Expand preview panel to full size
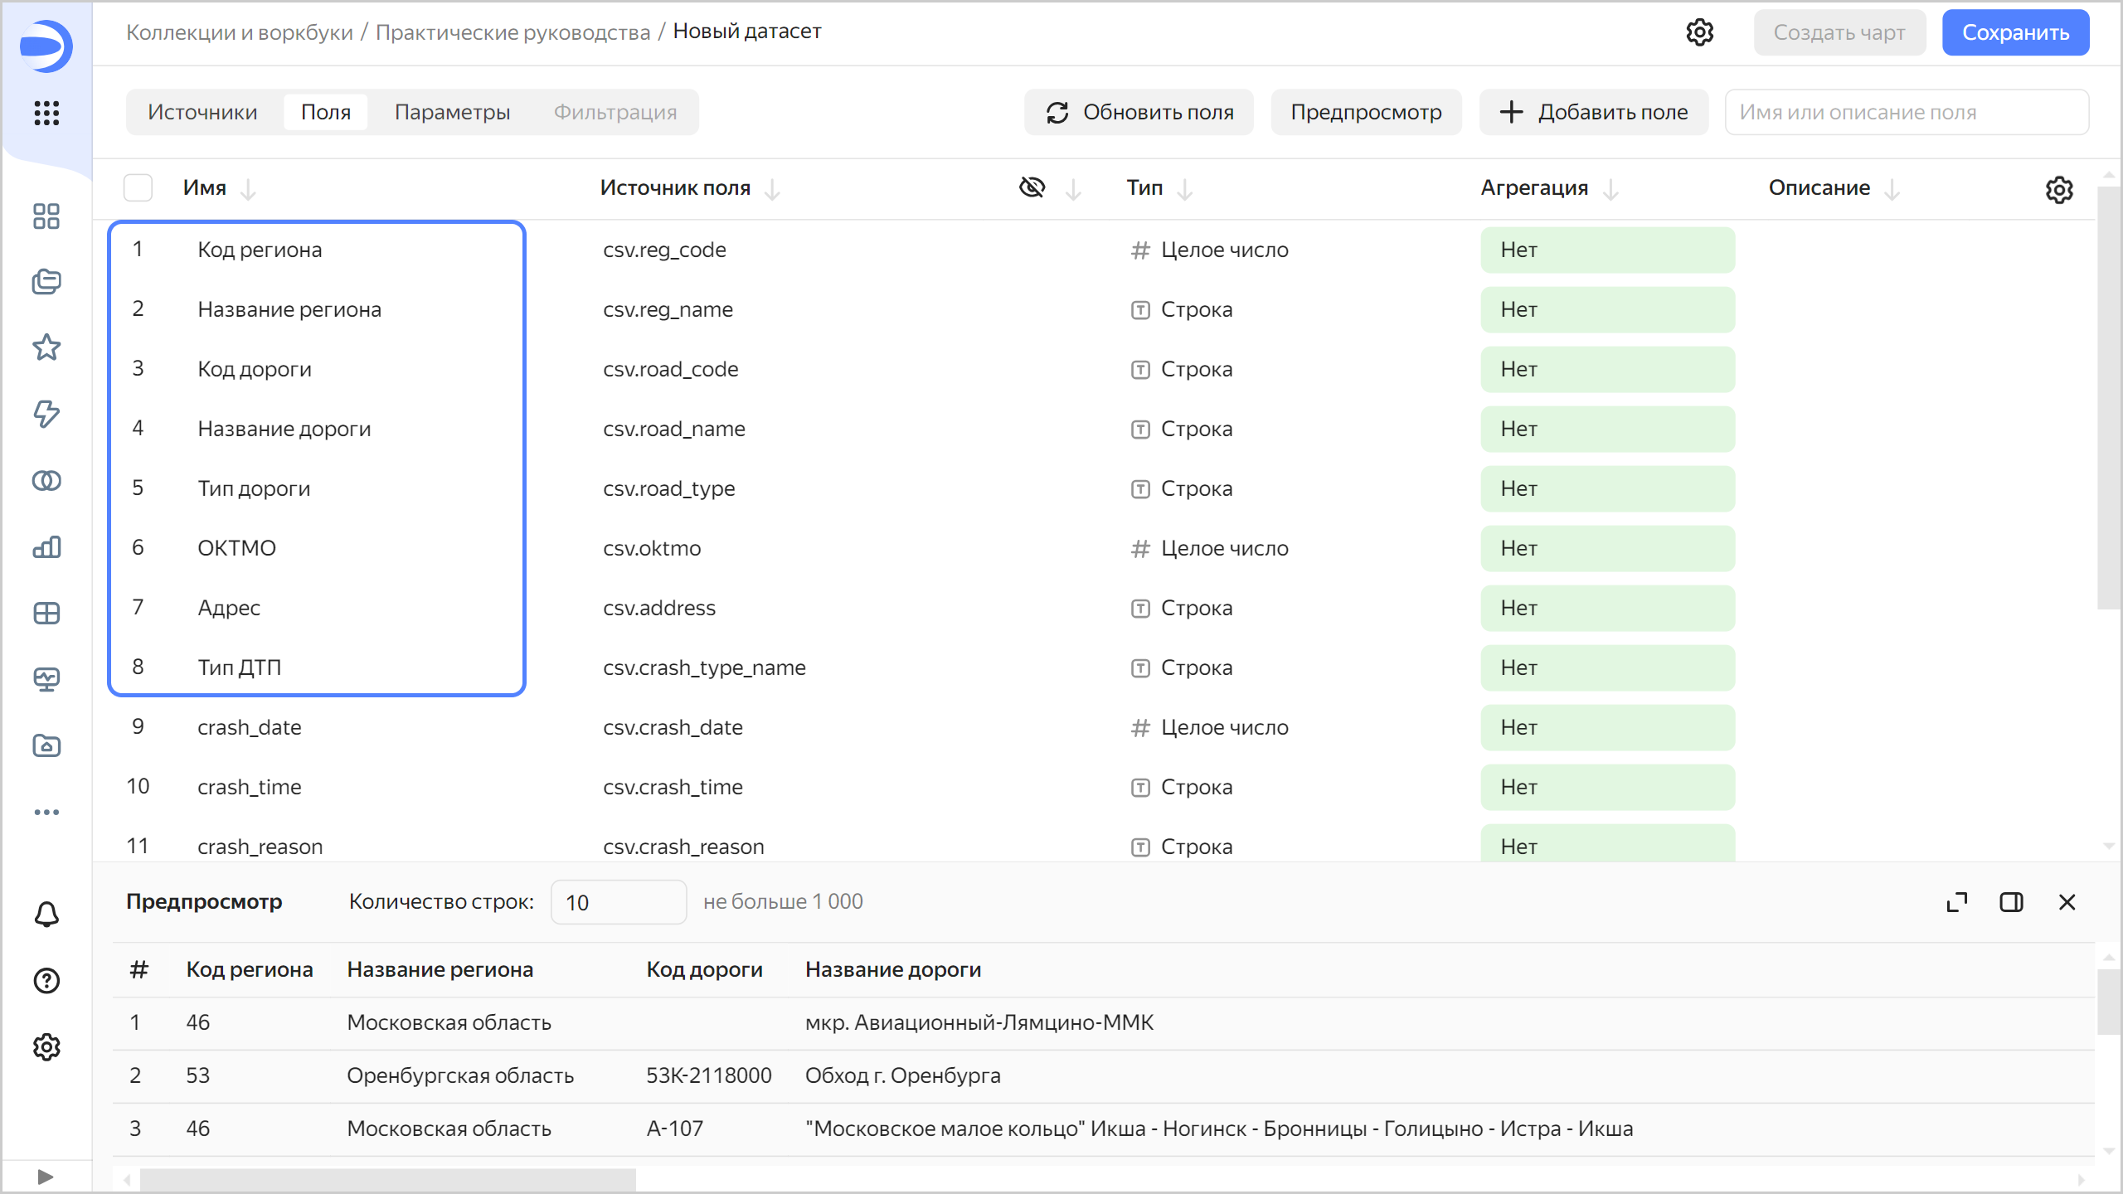This screenshot has width=2123, height=1194. [x=1956, y=902]
